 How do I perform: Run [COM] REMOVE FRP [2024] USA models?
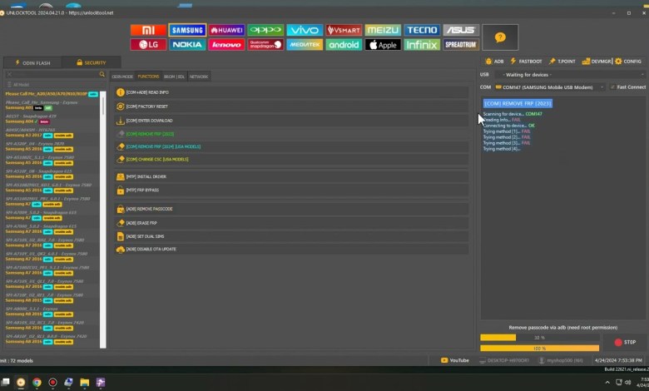pyautogui.click(x=291, y=146)
